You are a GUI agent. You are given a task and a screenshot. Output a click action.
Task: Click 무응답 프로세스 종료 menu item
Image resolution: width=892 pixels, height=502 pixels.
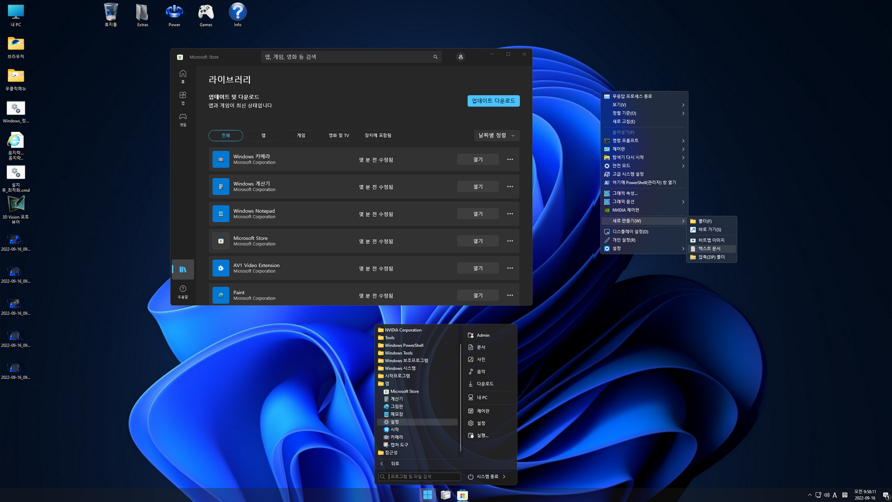point(645,96)
